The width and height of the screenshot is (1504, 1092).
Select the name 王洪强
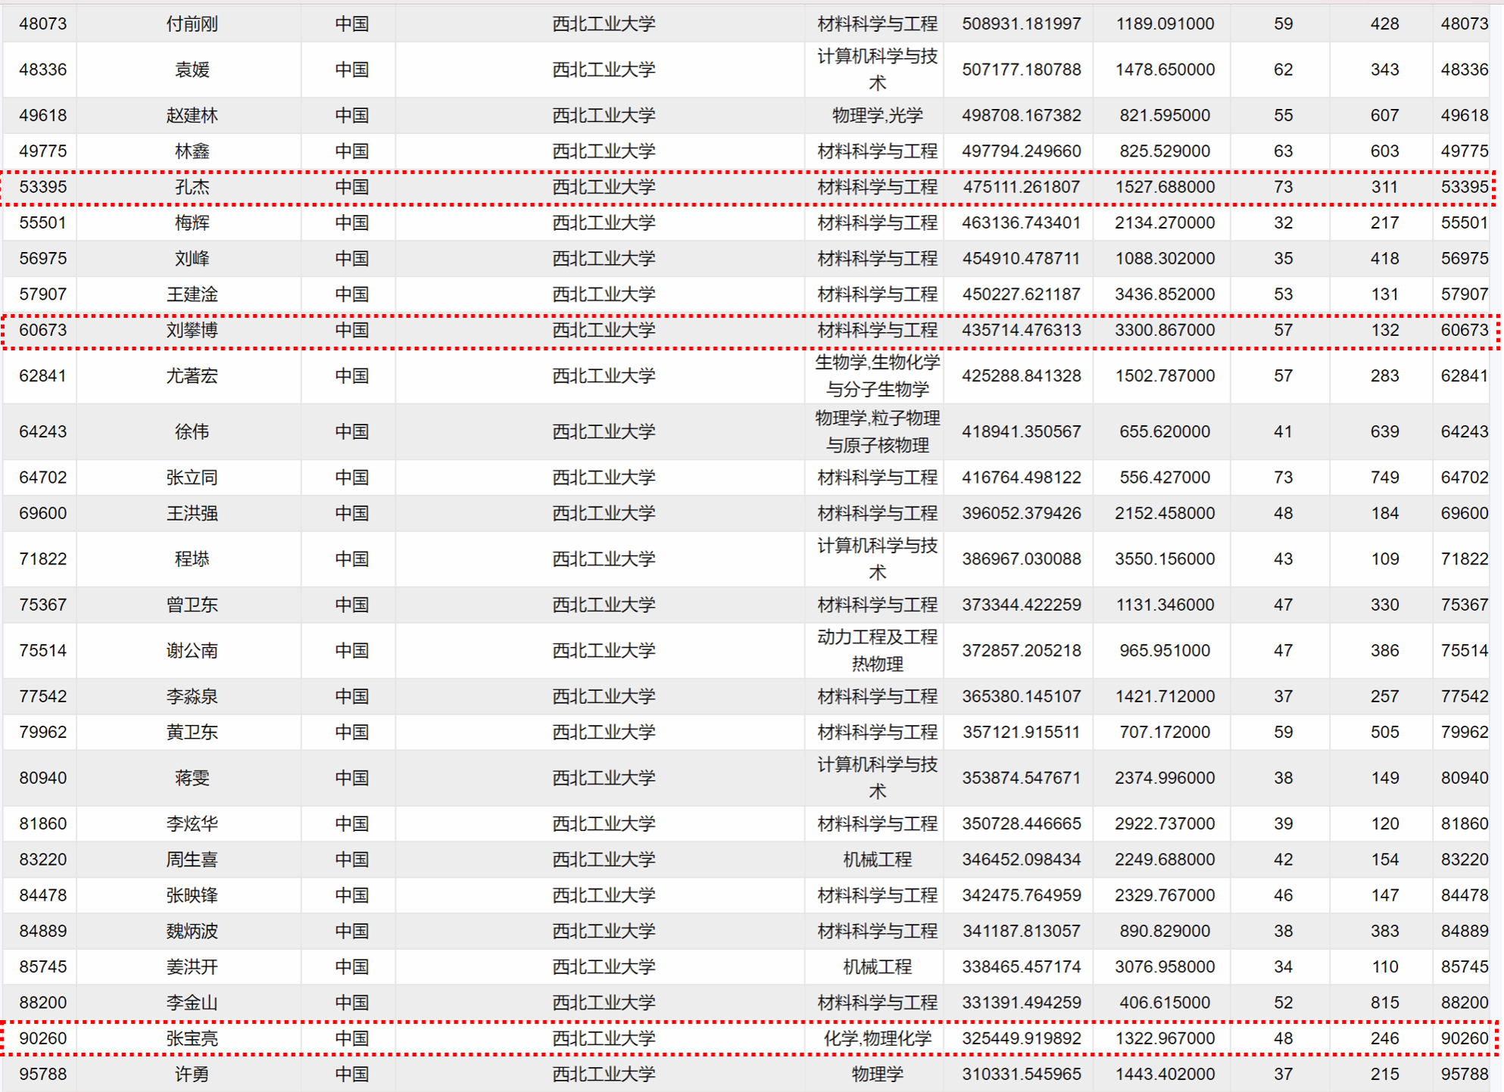(192, 513)
